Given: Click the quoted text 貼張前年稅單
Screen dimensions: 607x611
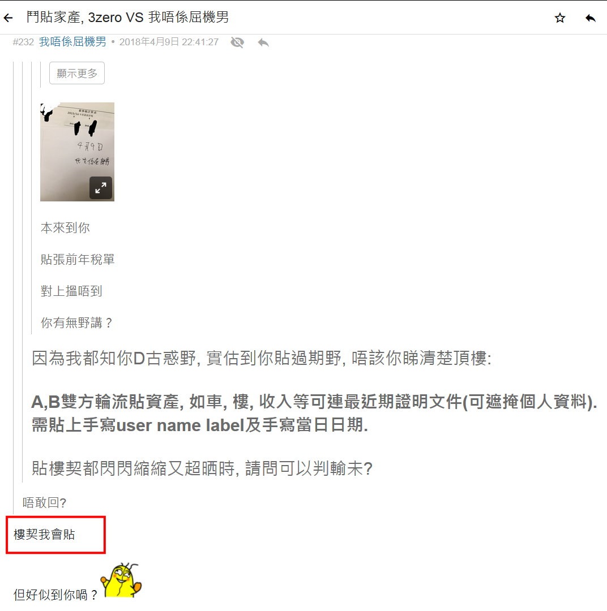Looking at the screenshot, I should 77,260.
